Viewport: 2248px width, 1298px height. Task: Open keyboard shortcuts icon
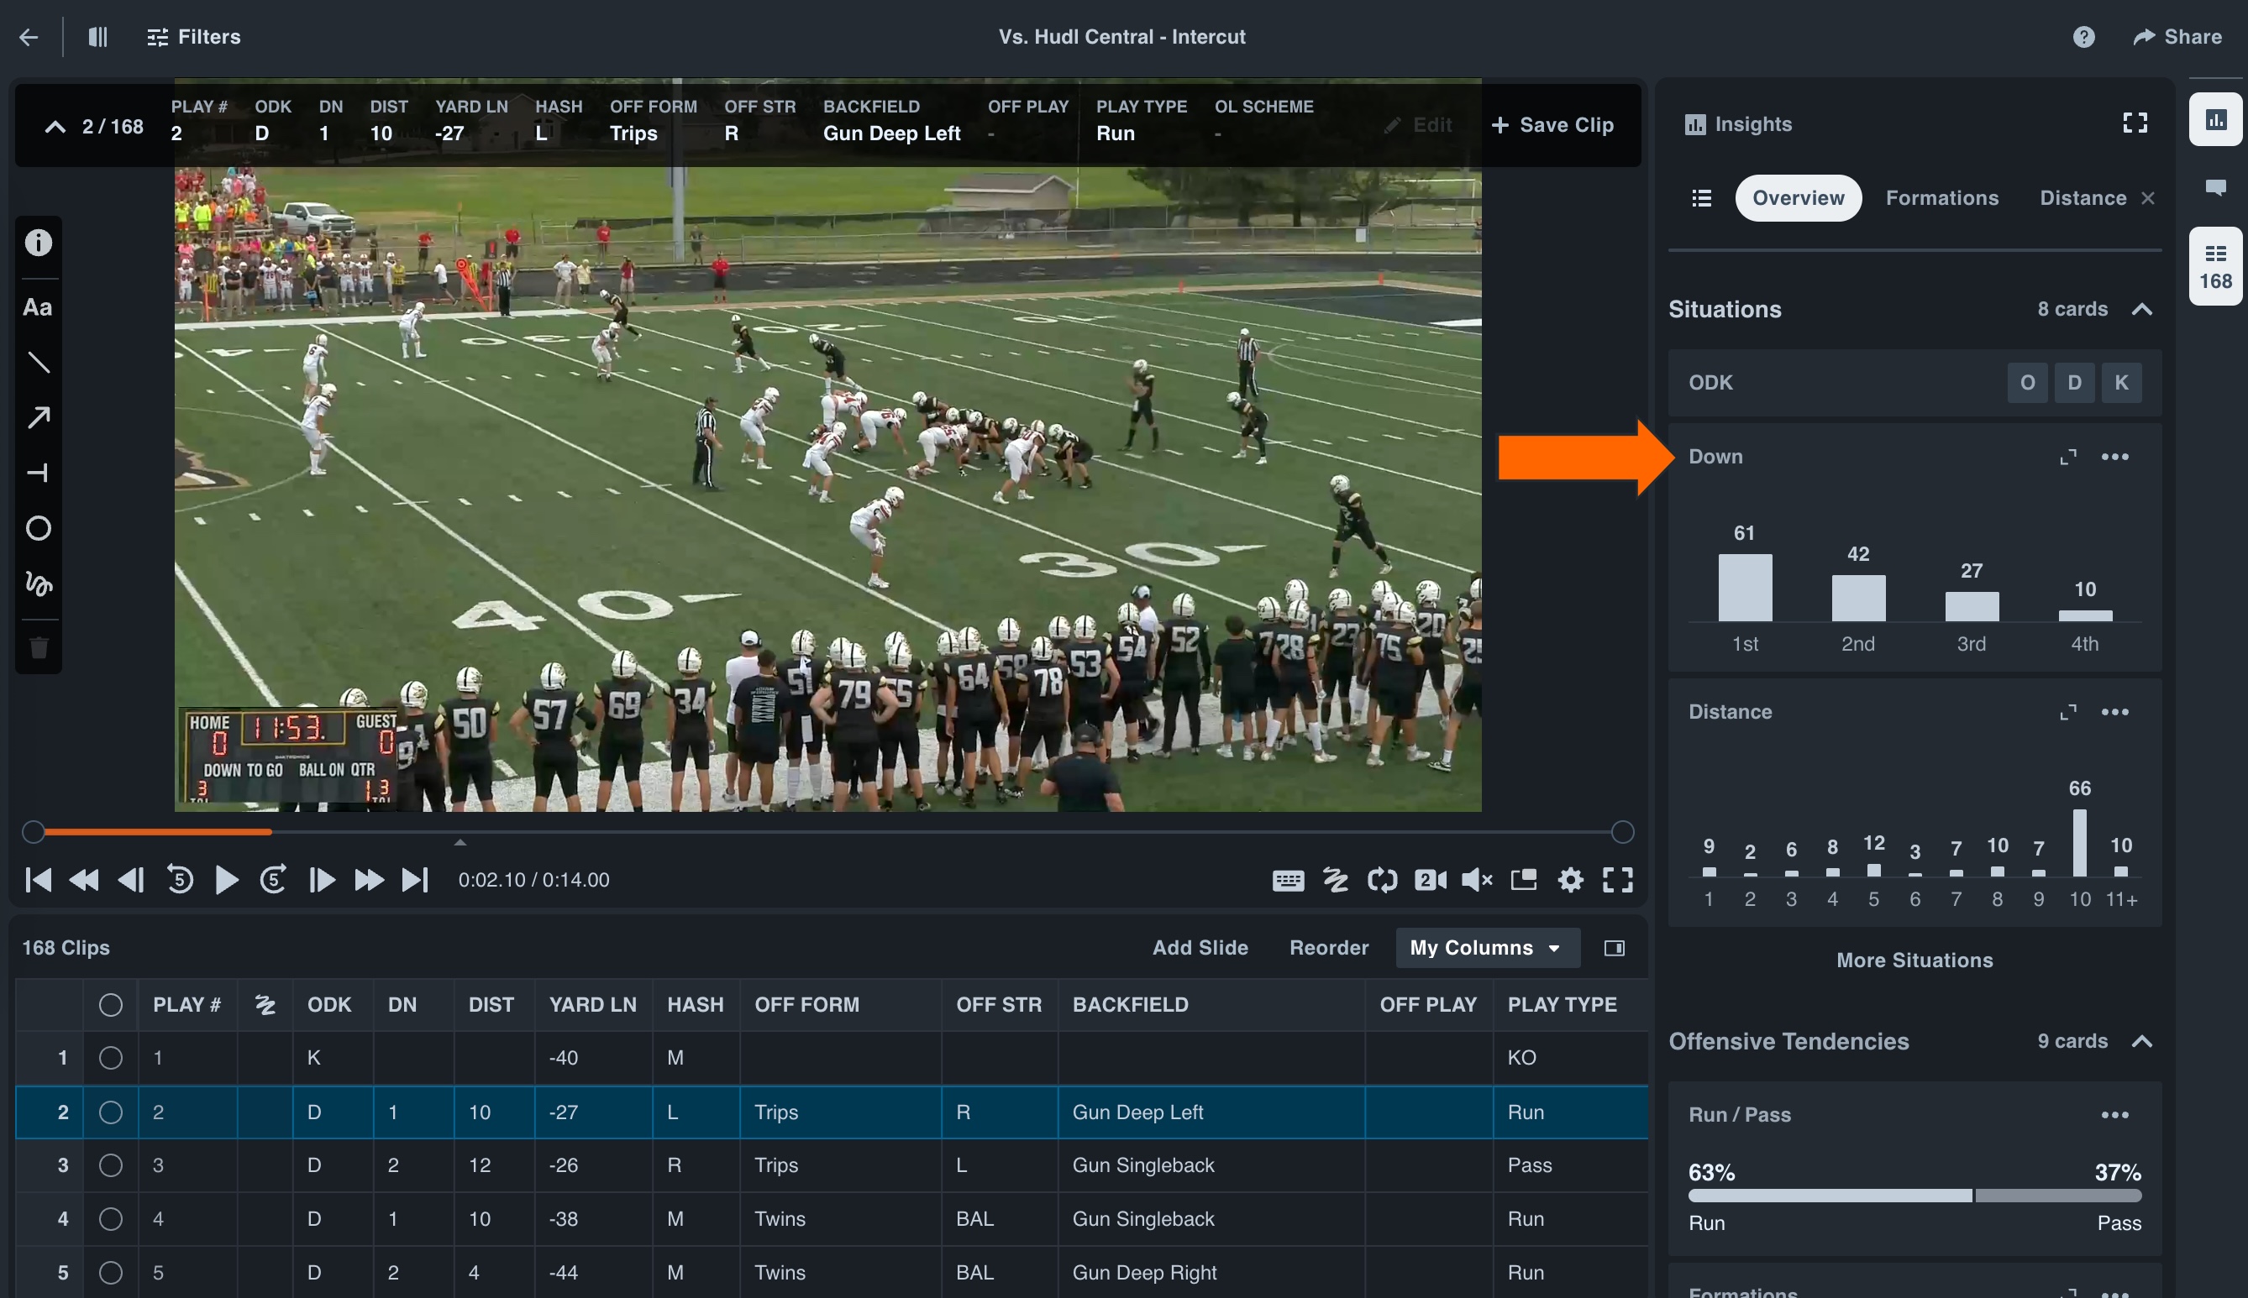[x=1288, y=881]
